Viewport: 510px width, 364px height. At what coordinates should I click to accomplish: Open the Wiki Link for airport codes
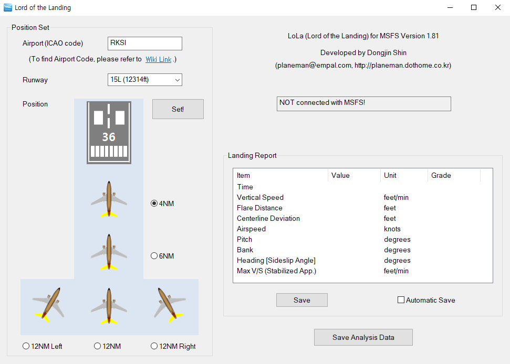coord(159,59)
